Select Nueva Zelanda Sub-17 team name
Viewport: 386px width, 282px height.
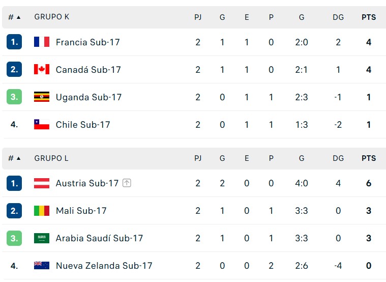click(104, 266)
